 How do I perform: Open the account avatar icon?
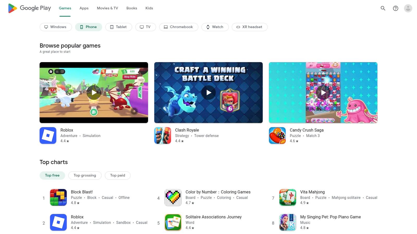(x=408, y=8)
